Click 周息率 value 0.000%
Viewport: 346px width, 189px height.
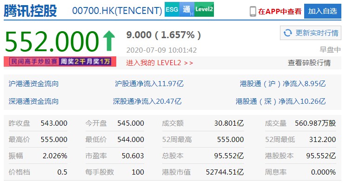tap(324, 172)
